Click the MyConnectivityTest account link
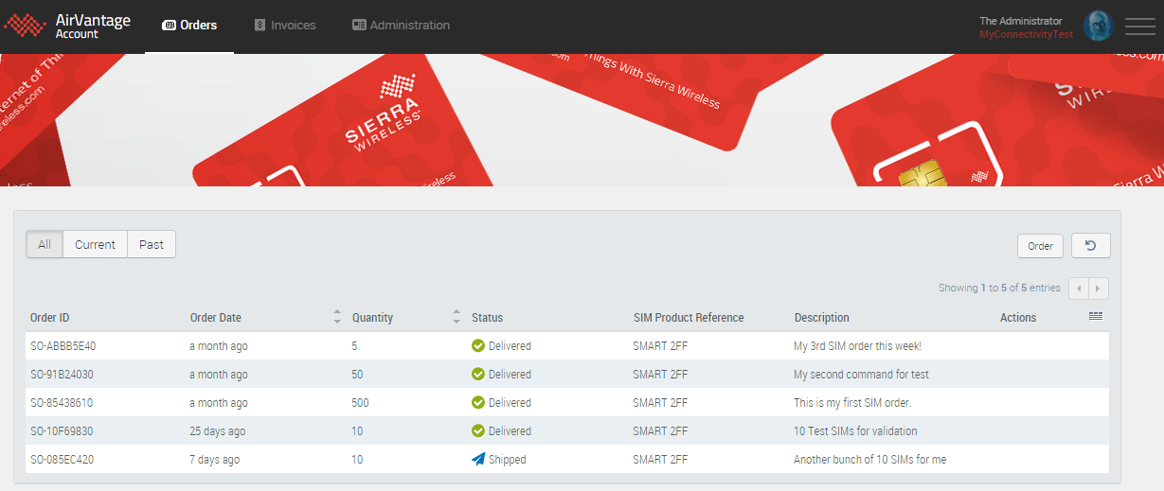 [x=1026, y=34]
